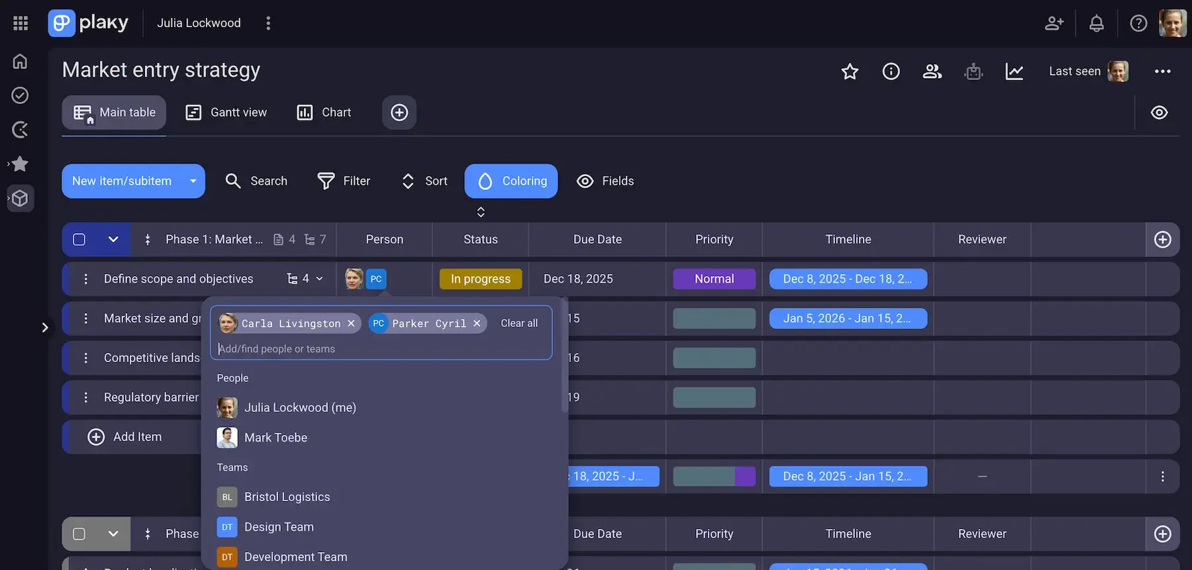Screen dimensions: 1192x570
Task: Add a new view with plus button
Action: point(399,113)
